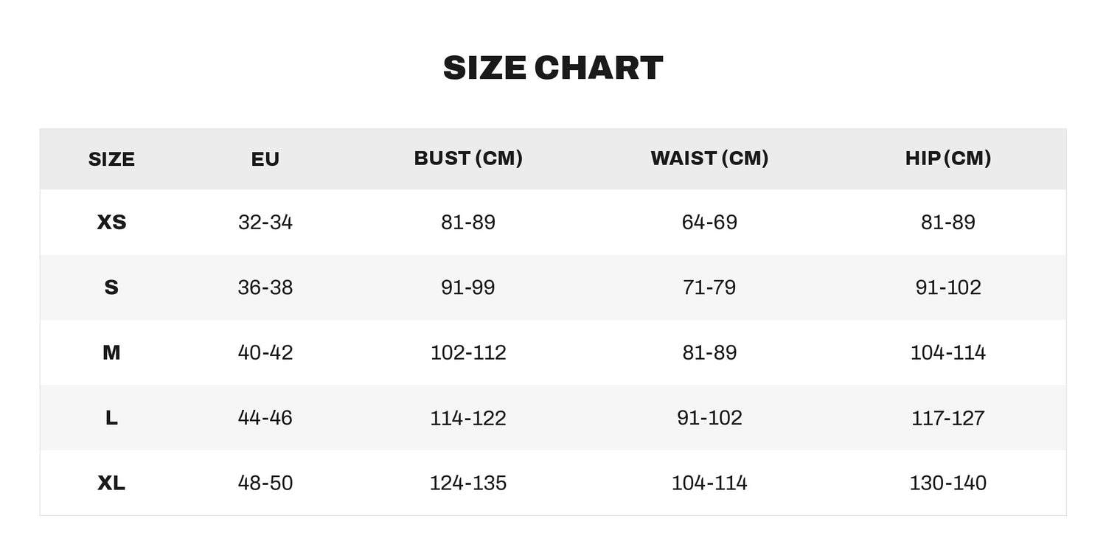Viewport: 1106px width, 555px height.
Task: Select the S size row label
Action: pos(111,287)
